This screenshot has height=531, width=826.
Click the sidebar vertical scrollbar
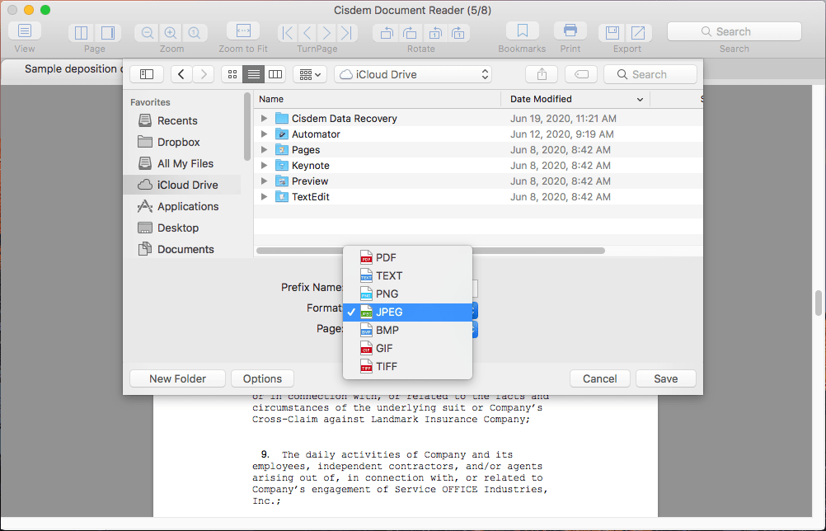pyautogui.click(x=247, y=127)
